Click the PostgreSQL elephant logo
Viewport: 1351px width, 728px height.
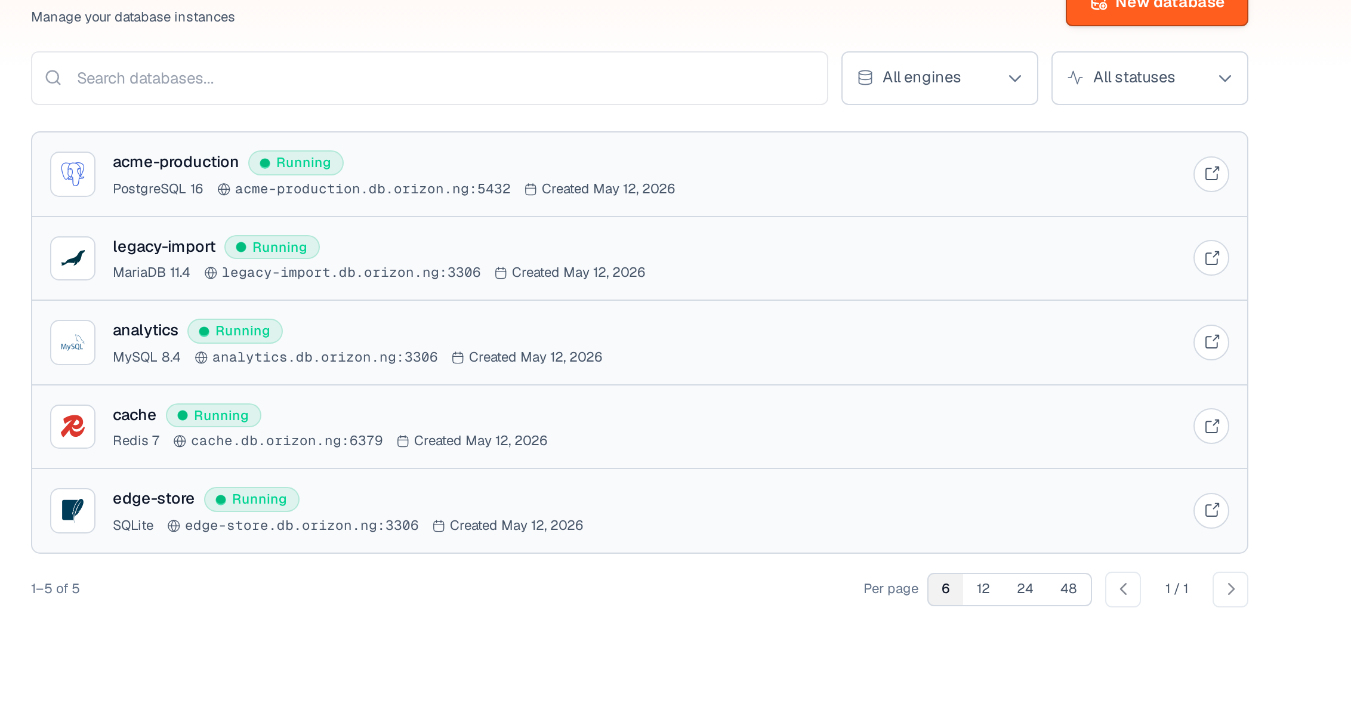[73, 174]
